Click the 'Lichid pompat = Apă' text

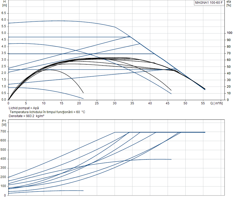tap(24, 108)
